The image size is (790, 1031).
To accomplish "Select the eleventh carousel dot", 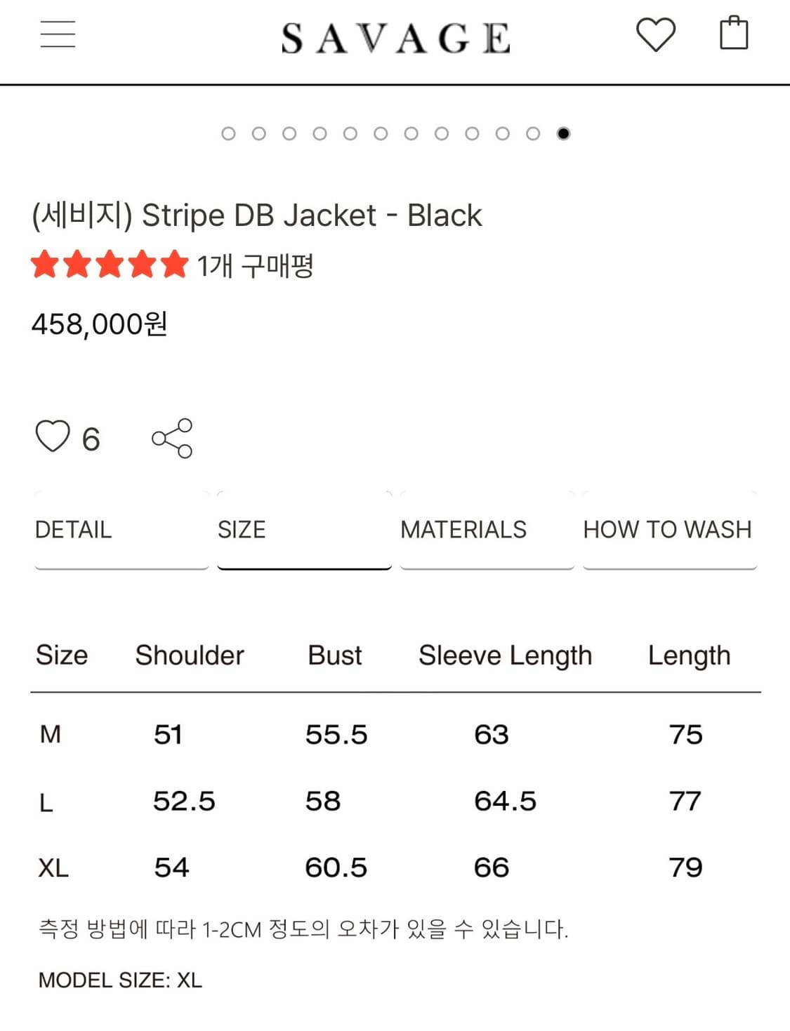I will 533,133.
